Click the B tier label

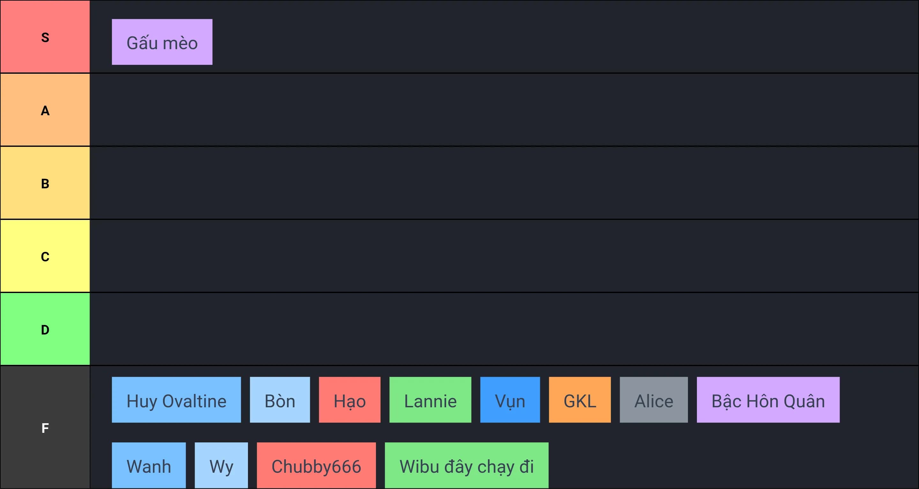(x=45, y=183)
